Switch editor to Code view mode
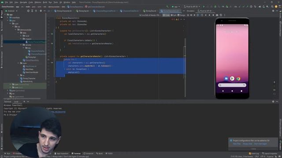Viewport: 282px width, 158px height. (x=166, y=15)
